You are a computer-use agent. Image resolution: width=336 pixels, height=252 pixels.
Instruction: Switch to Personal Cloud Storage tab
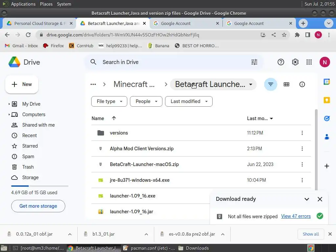(39, 23)
